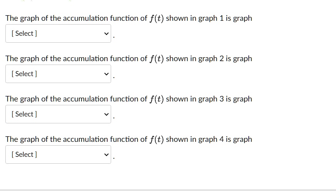Click the "[ Select ]" placeholder under graph 2's question
This screenshot has height=191, width=336.
pos(25,74)
